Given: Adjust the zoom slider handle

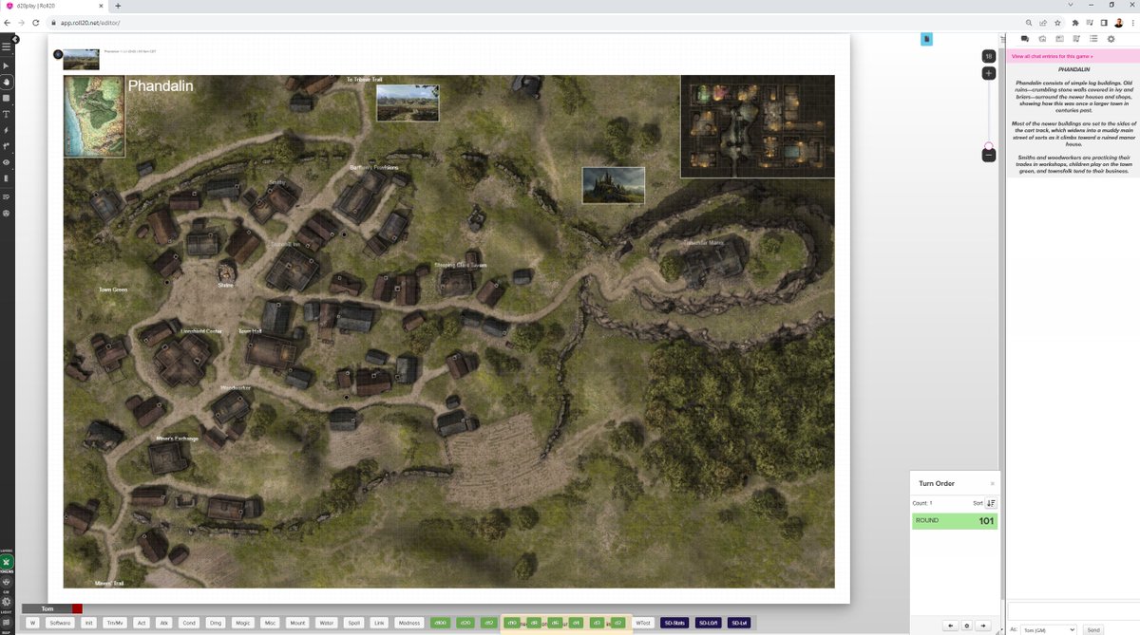Looking at the screenshot, I should [989, 146].
